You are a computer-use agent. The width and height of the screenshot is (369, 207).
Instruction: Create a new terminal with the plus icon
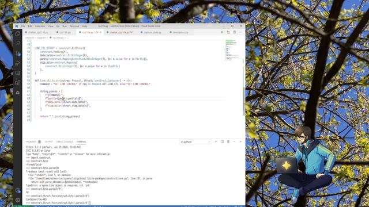tap(216, 142)
